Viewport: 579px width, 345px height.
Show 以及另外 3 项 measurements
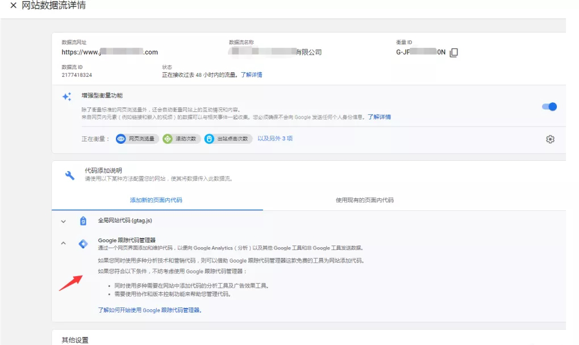[275, 139]
